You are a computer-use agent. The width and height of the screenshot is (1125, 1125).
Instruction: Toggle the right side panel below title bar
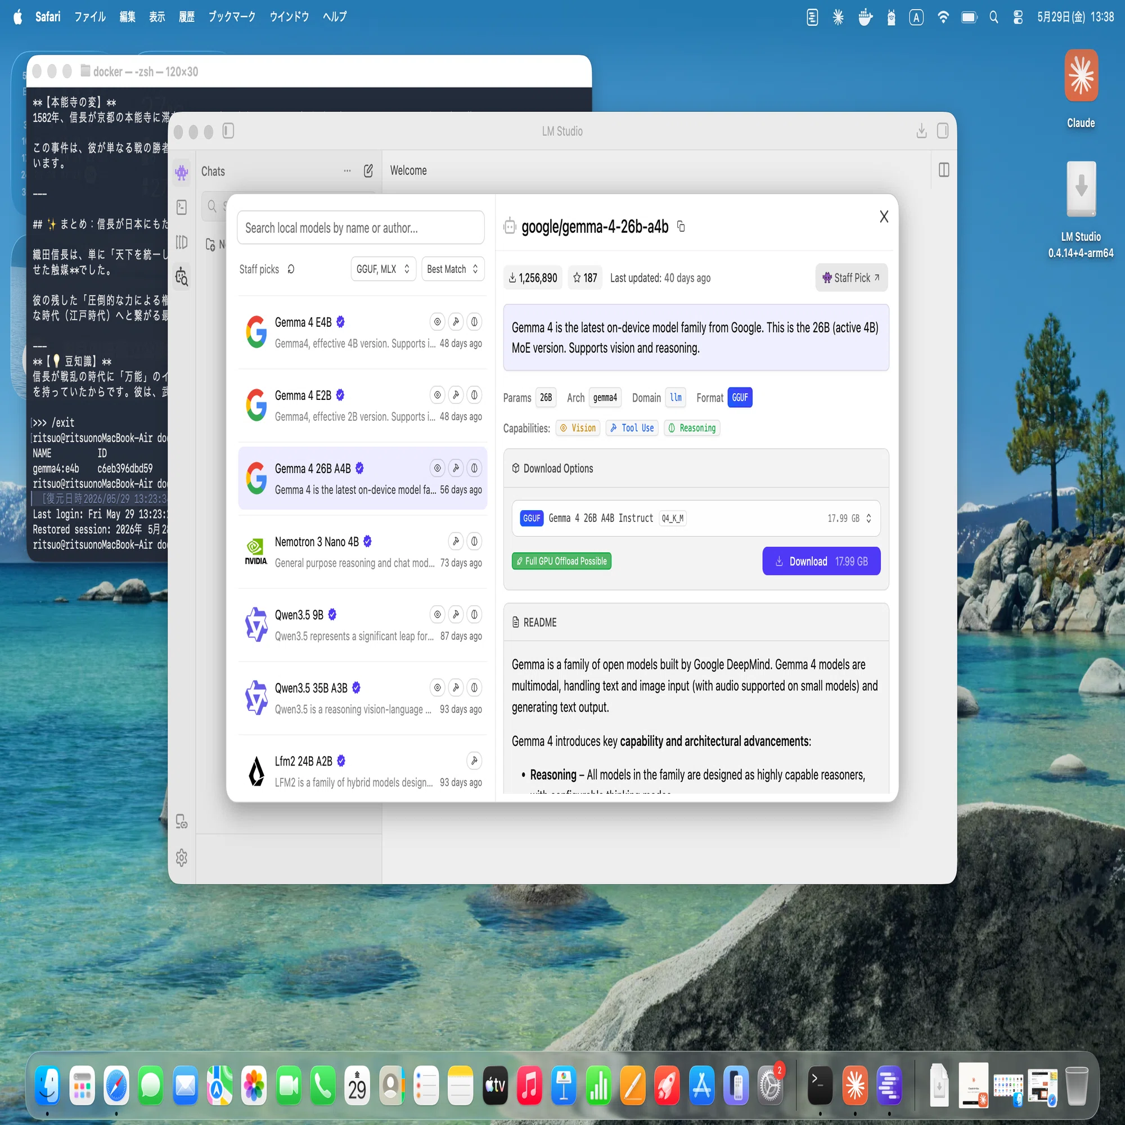(943, 170)
